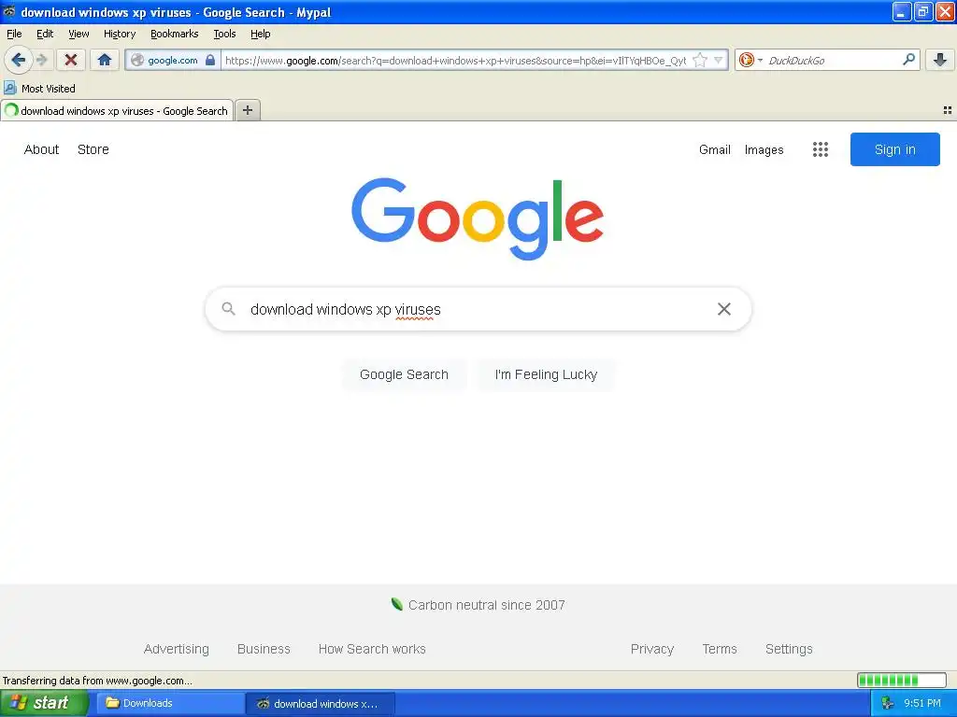Open the Gmail link
The width and height of the screenshot is (957, 717).
point(715,149)
